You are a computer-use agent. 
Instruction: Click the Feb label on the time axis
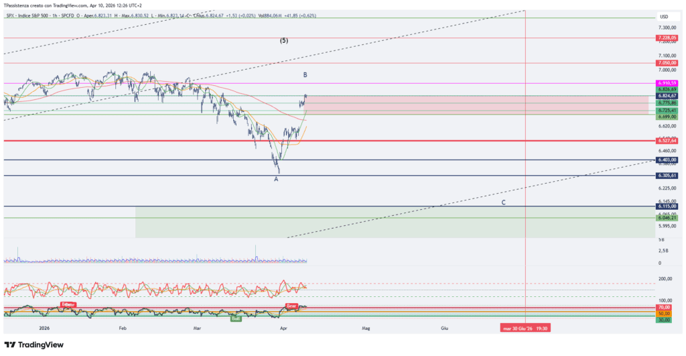pyautogui.click(x=123, y=329)
